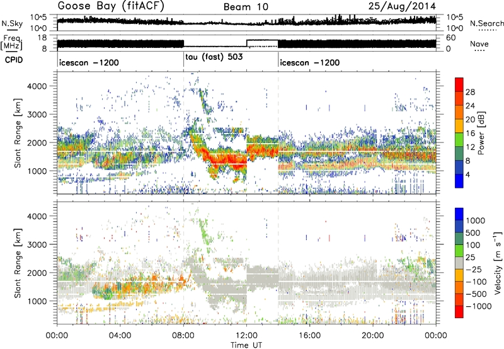Click the '-1000' velocity scale value
The width and height of the screenshot is (504, 349).
click(x=479, y=306)
